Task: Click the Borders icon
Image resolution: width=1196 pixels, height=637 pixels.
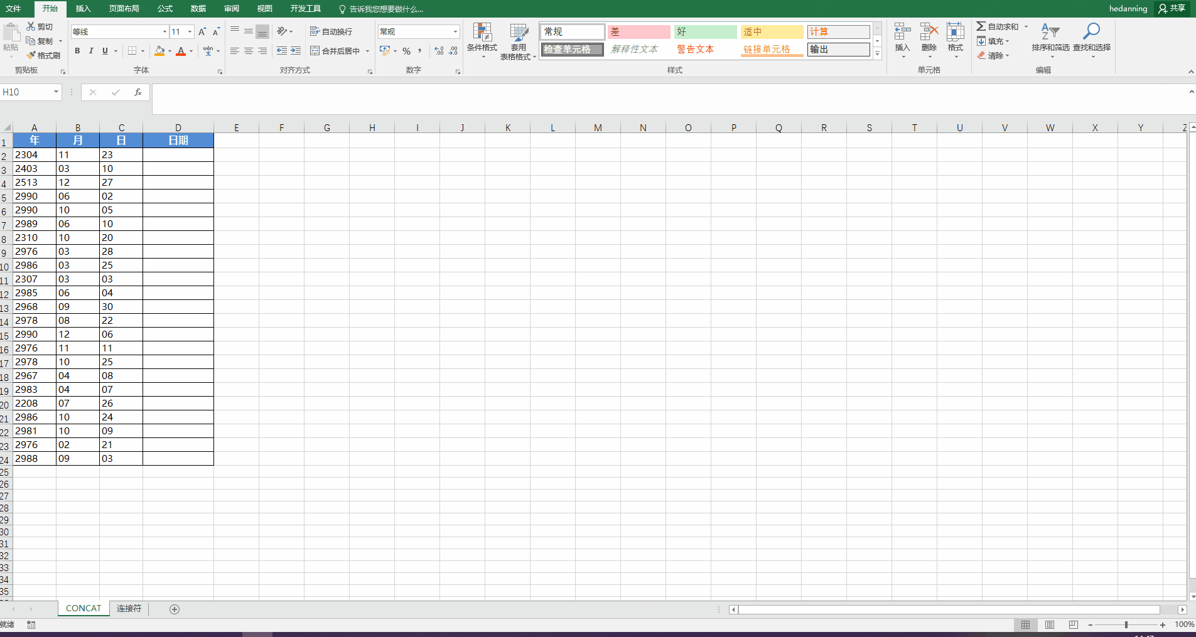Action: coord(132,51)
